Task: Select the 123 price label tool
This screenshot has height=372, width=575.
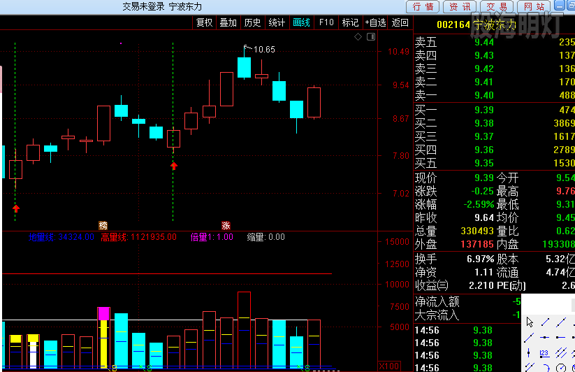Action: pos(545,354)
